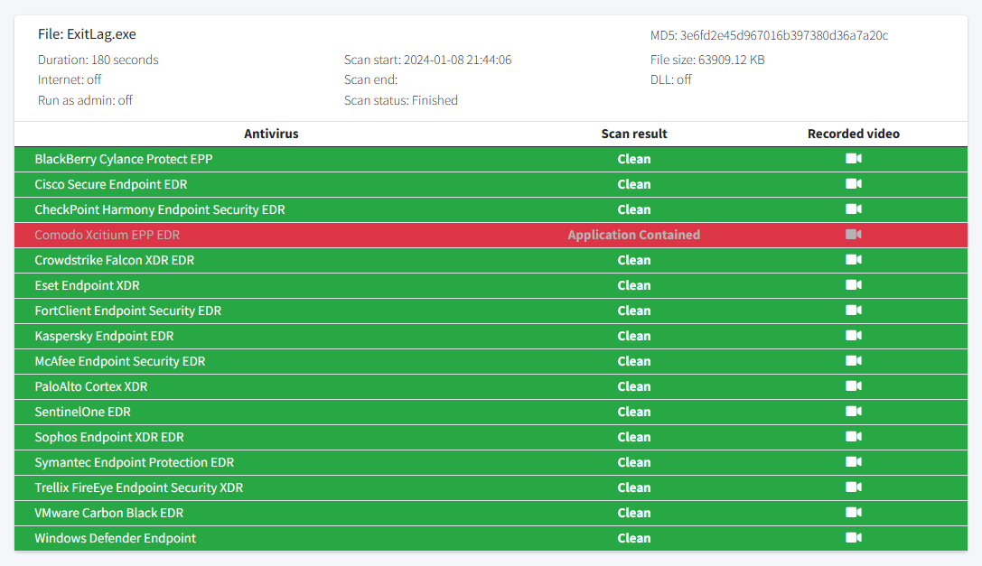Click the Clean result for Sophos Endpoint
The width and height of the screenshot is (982, 566).
pyautogui.click(x=634, y=437)
